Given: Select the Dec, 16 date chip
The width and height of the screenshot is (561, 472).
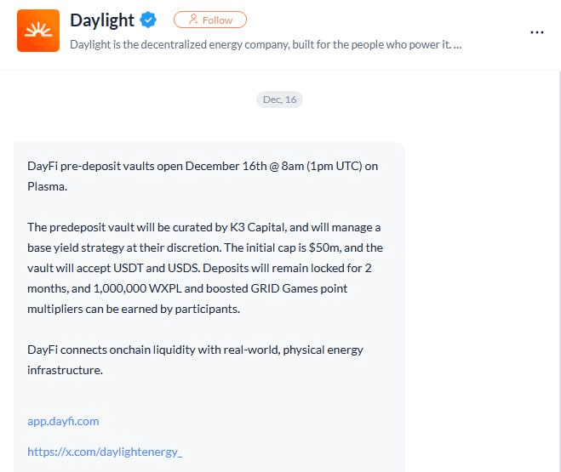Looking at the screenshot, I should (x=279, y=100).
